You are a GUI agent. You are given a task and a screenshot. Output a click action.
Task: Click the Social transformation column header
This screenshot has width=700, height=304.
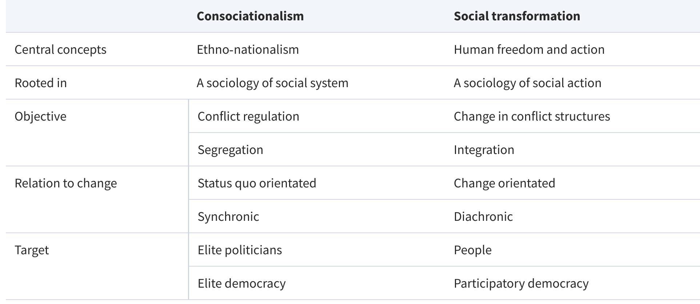517,16
